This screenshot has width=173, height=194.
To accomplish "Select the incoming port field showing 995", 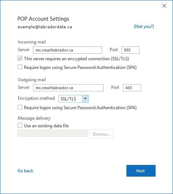I will [x=130, y=50].
